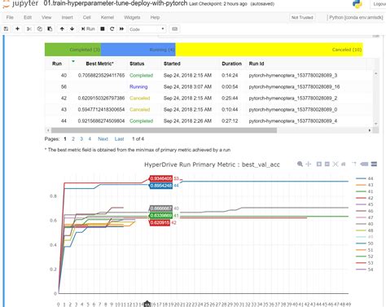386x307 pixels.
Task: Interrupt the kernel with stop icon
Action: click(103, 29)
